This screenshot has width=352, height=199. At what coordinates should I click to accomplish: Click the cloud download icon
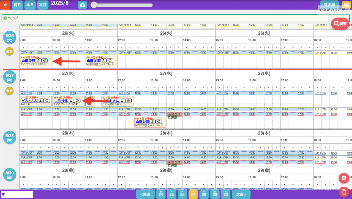[x=82, y=5]
